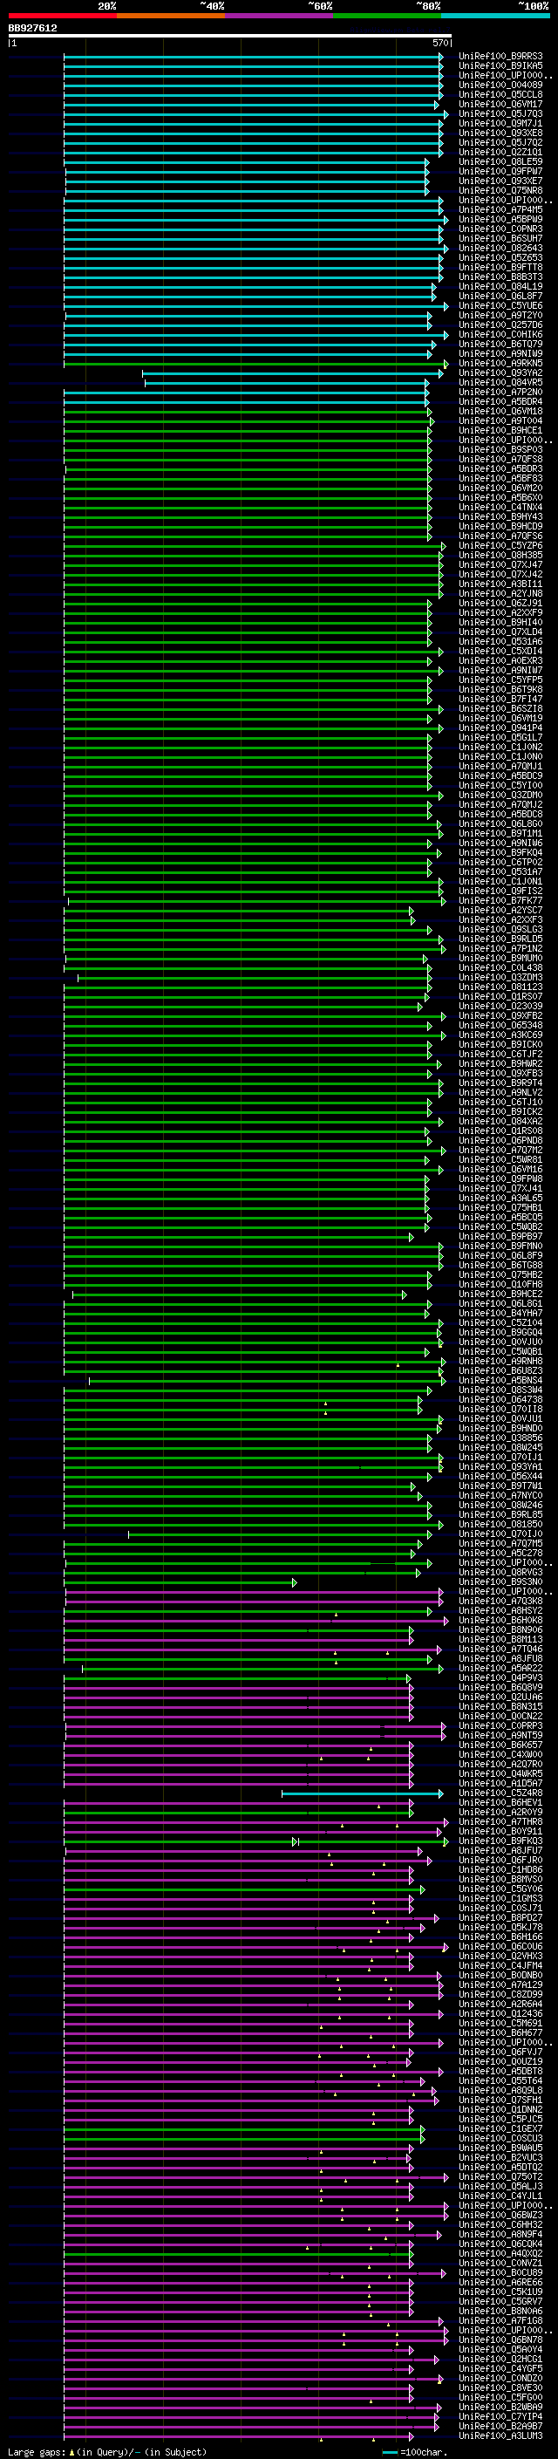Click the red ~20% identity legend swatch
Image resolution: width=558 pixels, height=2459 pixels.
[x=63, y=16]
